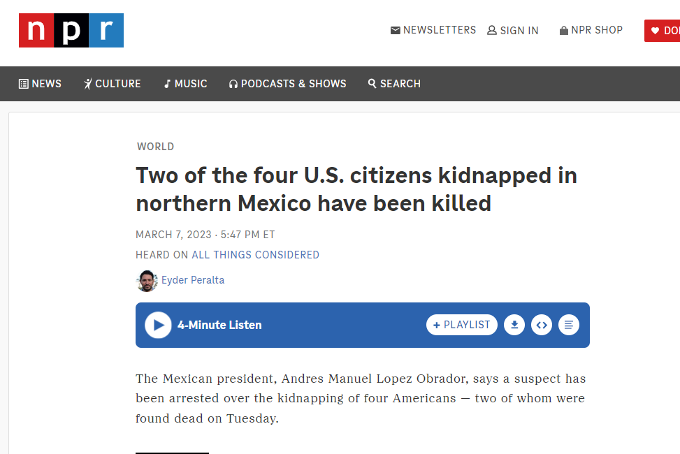680x454 pixels.
Task: Click the embed code icon
Action: point(542,325)
